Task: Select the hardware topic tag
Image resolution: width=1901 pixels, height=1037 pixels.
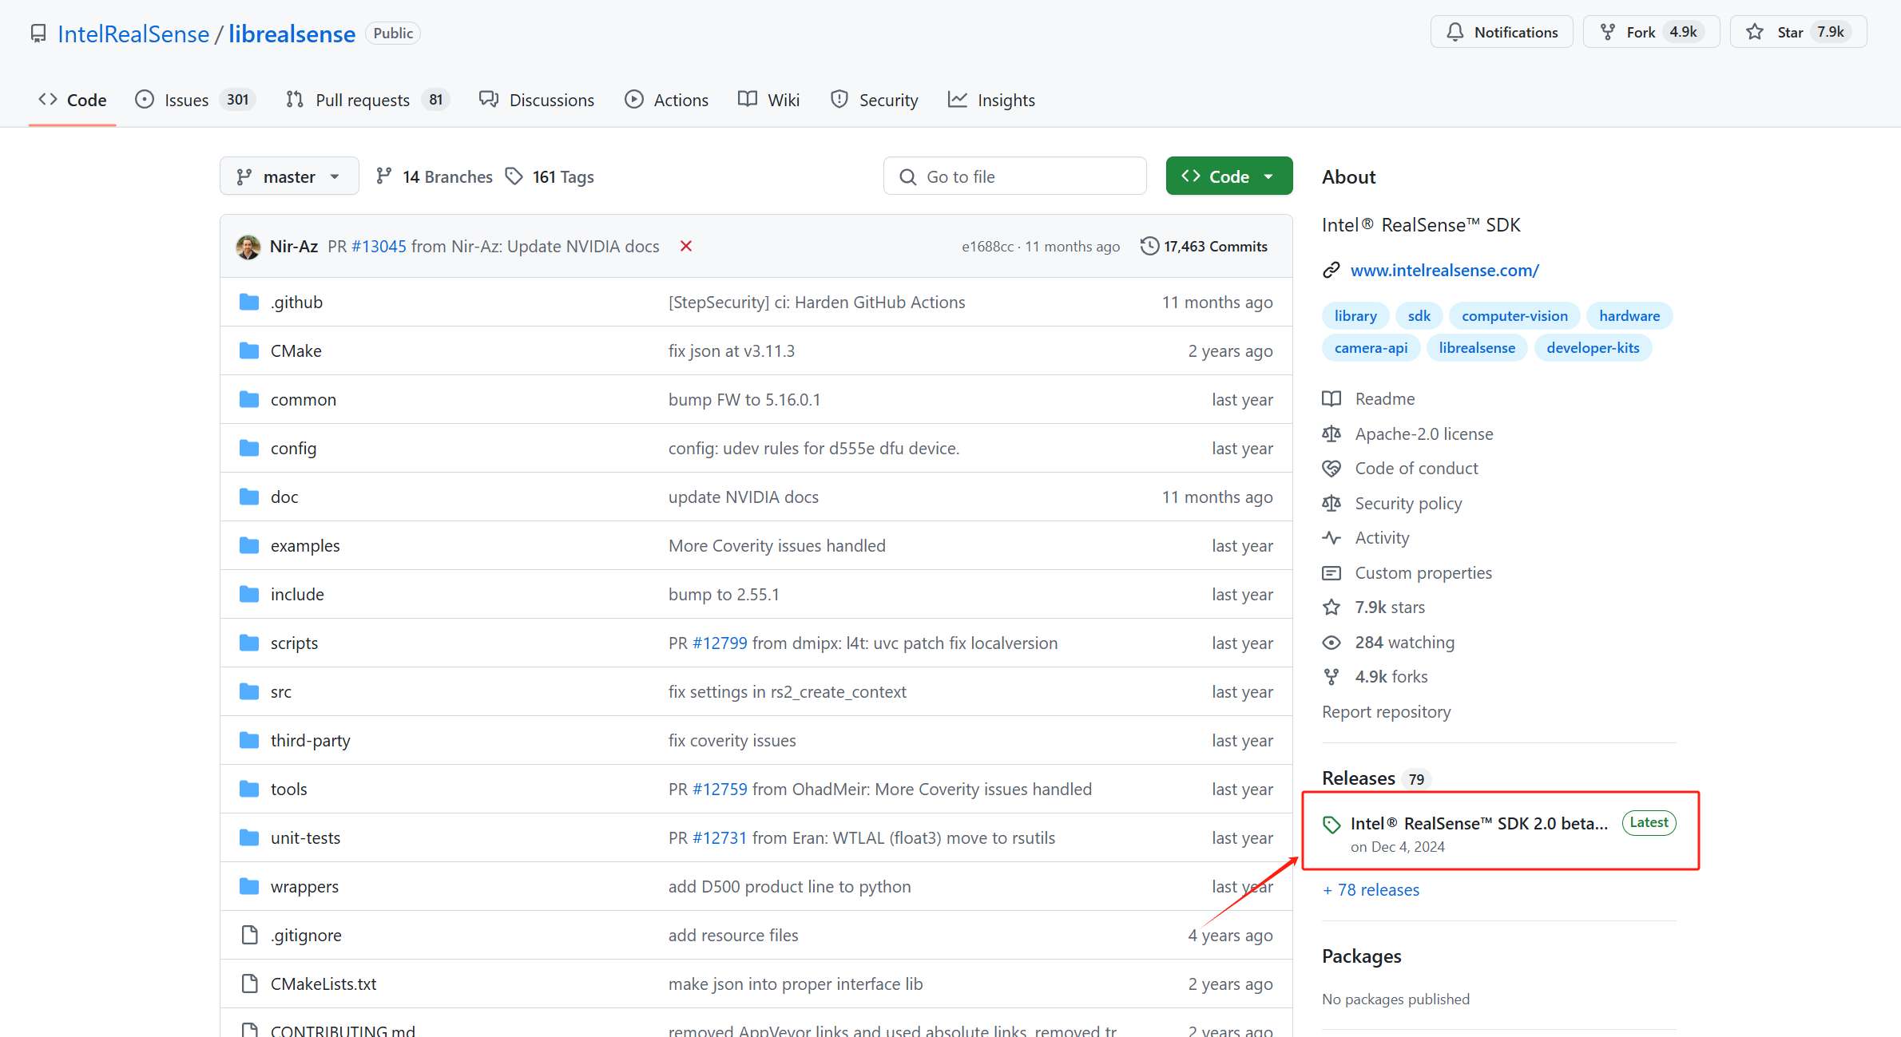Action: coord(1629,315)
